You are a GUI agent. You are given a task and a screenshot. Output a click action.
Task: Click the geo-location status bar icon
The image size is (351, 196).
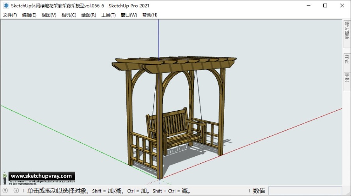pos(5,191)
